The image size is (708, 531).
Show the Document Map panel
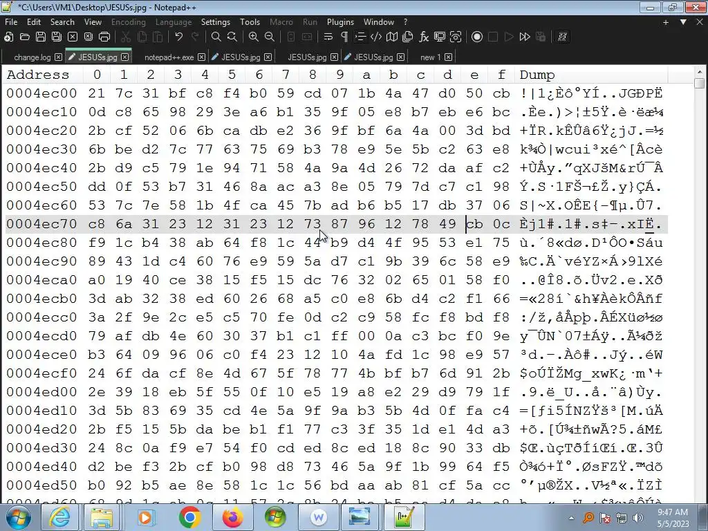coord(392,37)
